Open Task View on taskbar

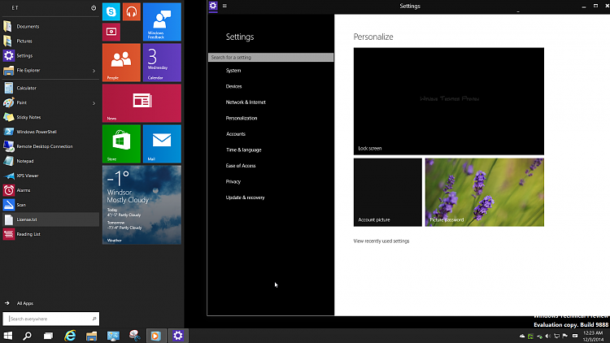click(48, 336)
